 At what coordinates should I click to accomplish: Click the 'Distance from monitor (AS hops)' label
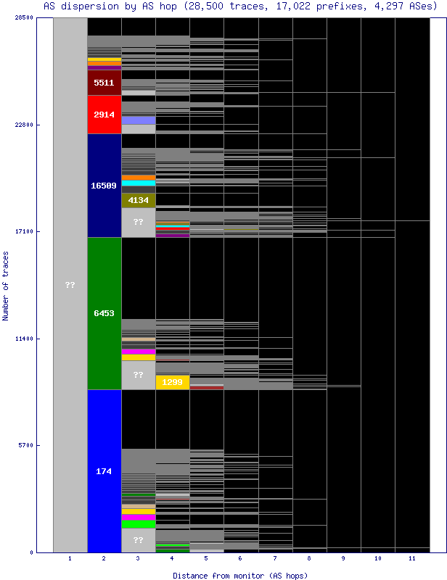pyautogui.click(x=239, y=575)
